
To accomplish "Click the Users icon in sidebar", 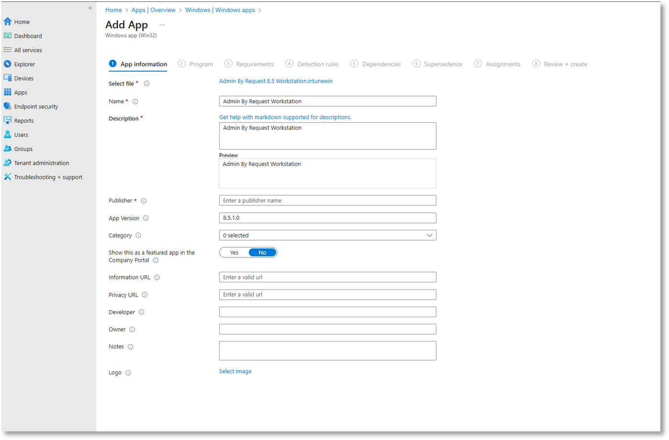I will point(8,134).
